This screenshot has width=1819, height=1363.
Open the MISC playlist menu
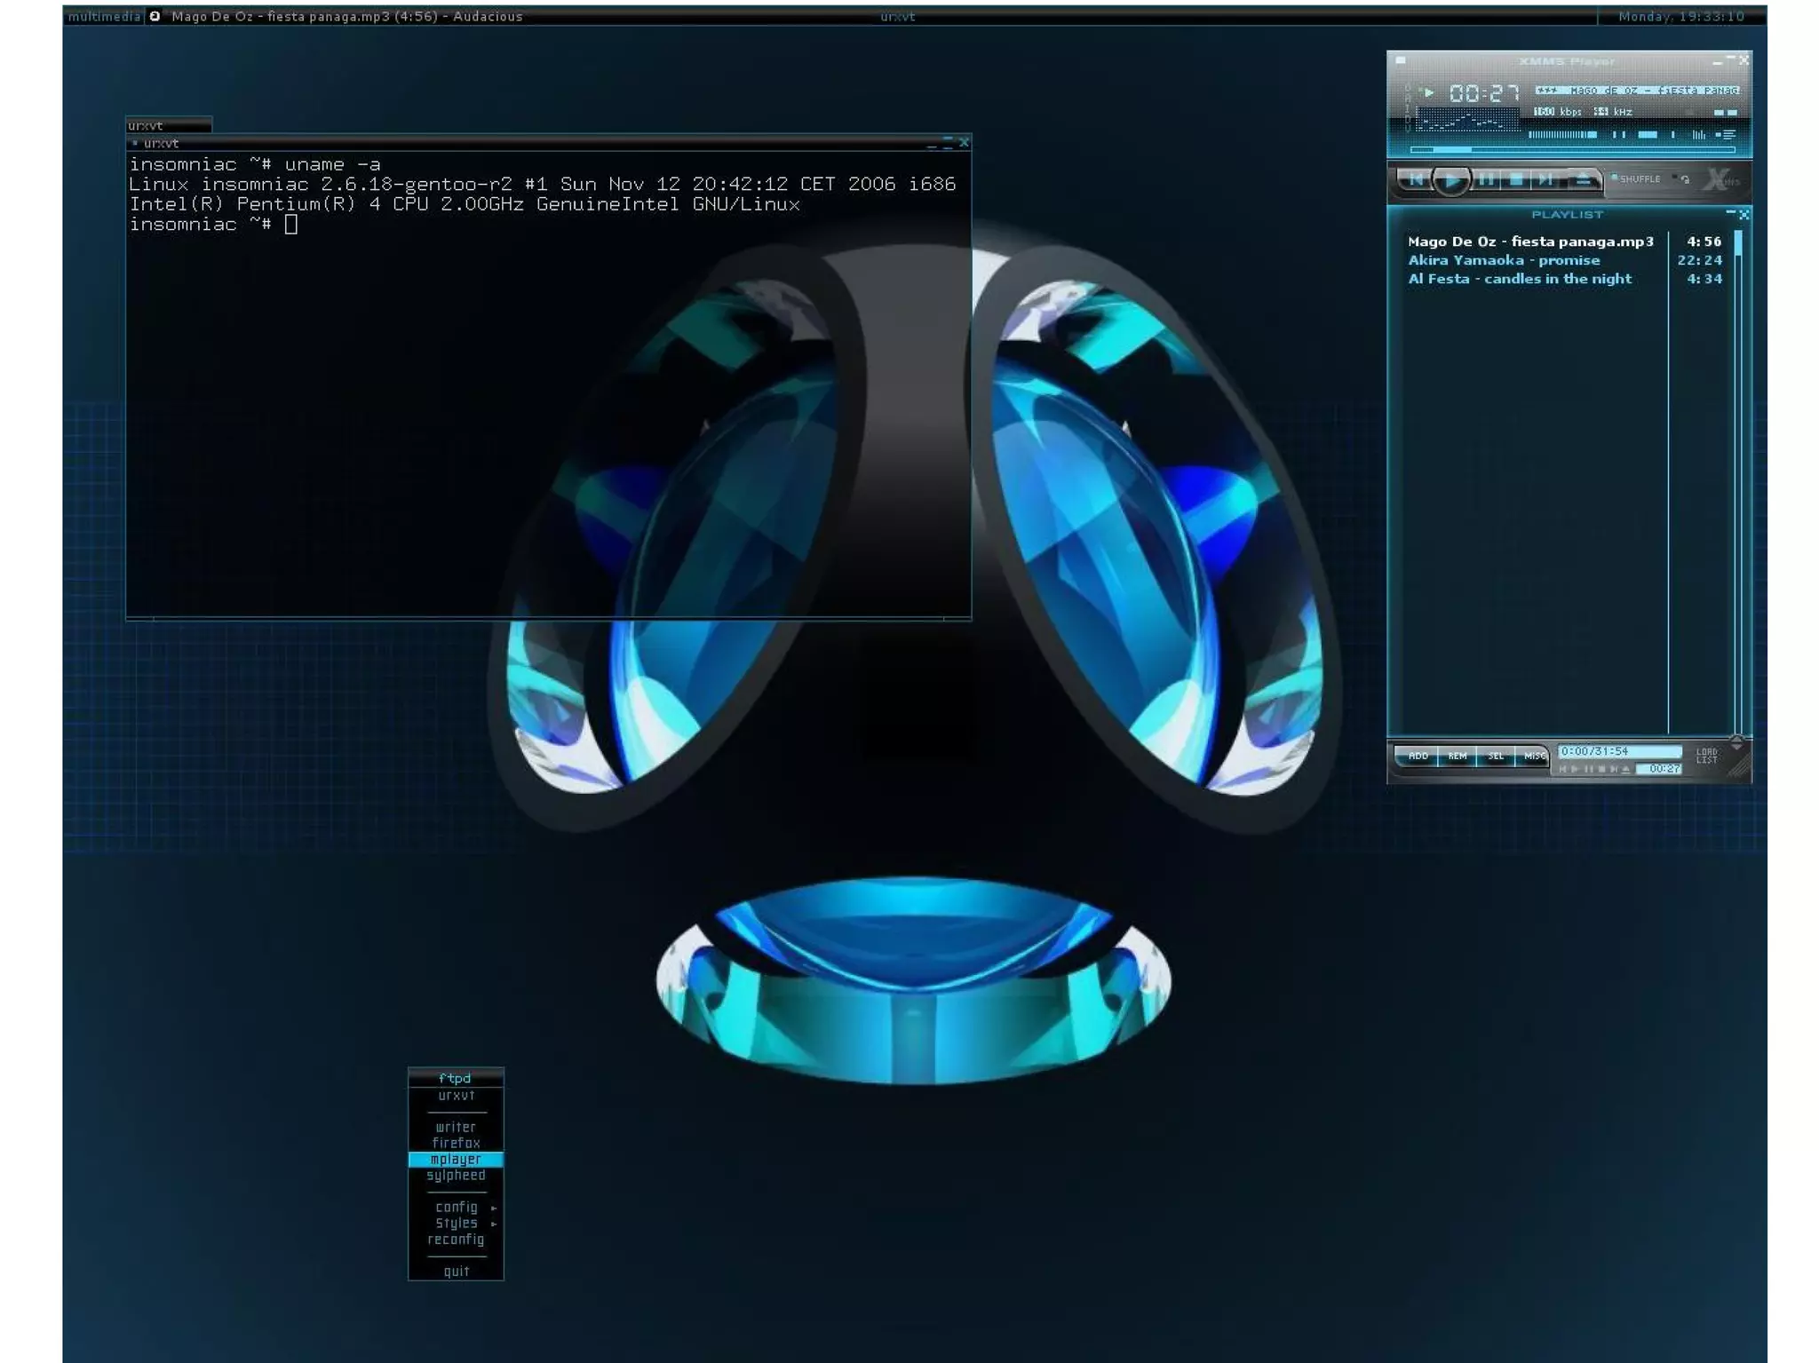pyautogui.click(x=1534, y=757)
